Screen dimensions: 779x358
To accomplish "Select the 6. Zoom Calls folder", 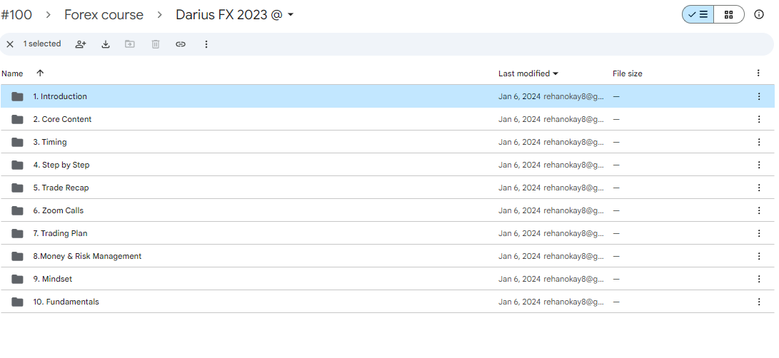I will [x=59, y=210].
